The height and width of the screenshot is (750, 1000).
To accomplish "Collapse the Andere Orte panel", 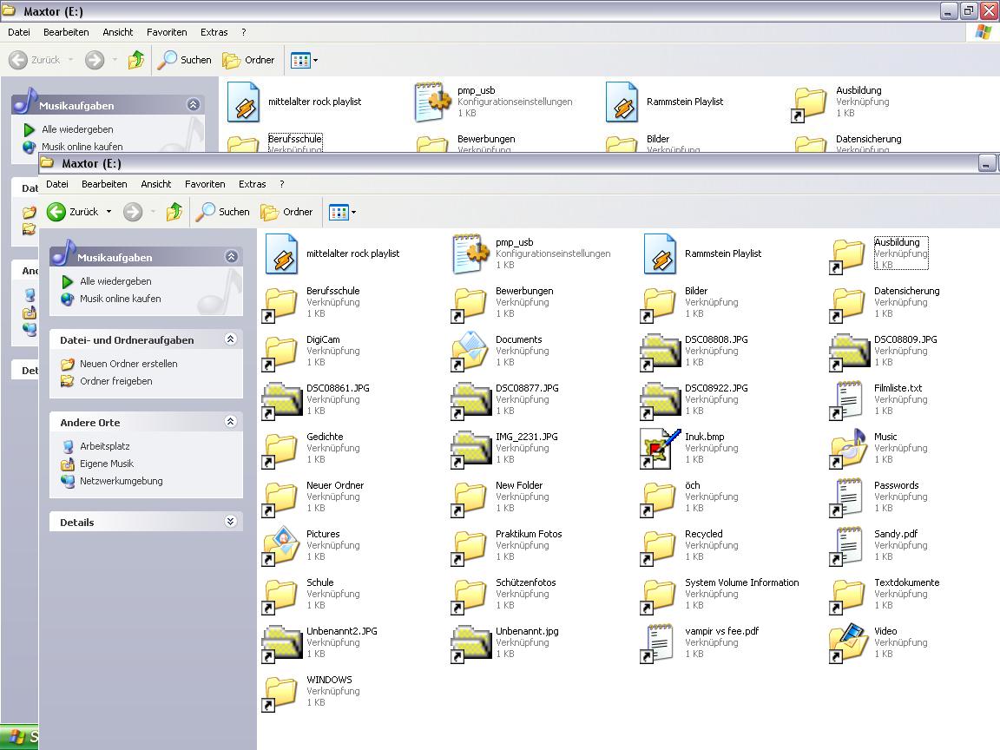I will click(231, 422).
